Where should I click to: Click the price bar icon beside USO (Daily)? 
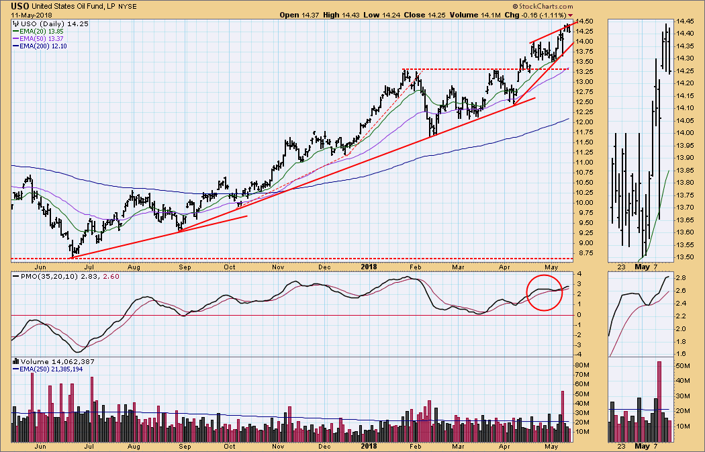click(15, 24)
